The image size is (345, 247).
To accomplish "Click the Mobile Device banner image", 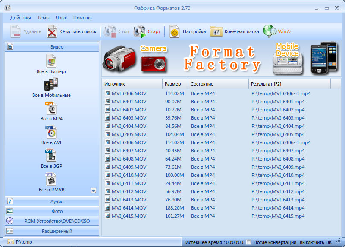I will coord(288,59).
